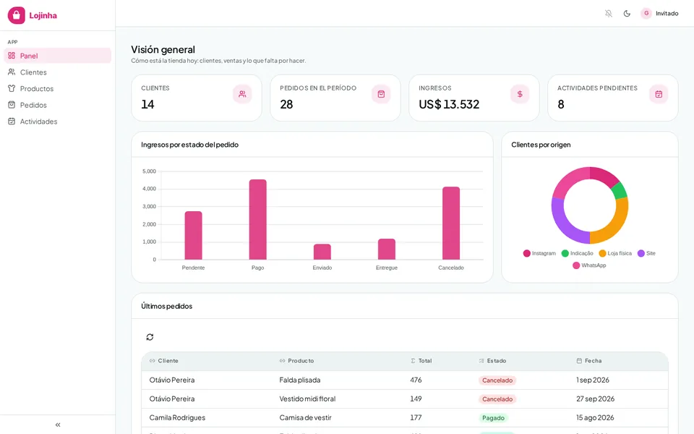
Task: Toggle Indicação legend color swatch
Action: tap(565, 253)
